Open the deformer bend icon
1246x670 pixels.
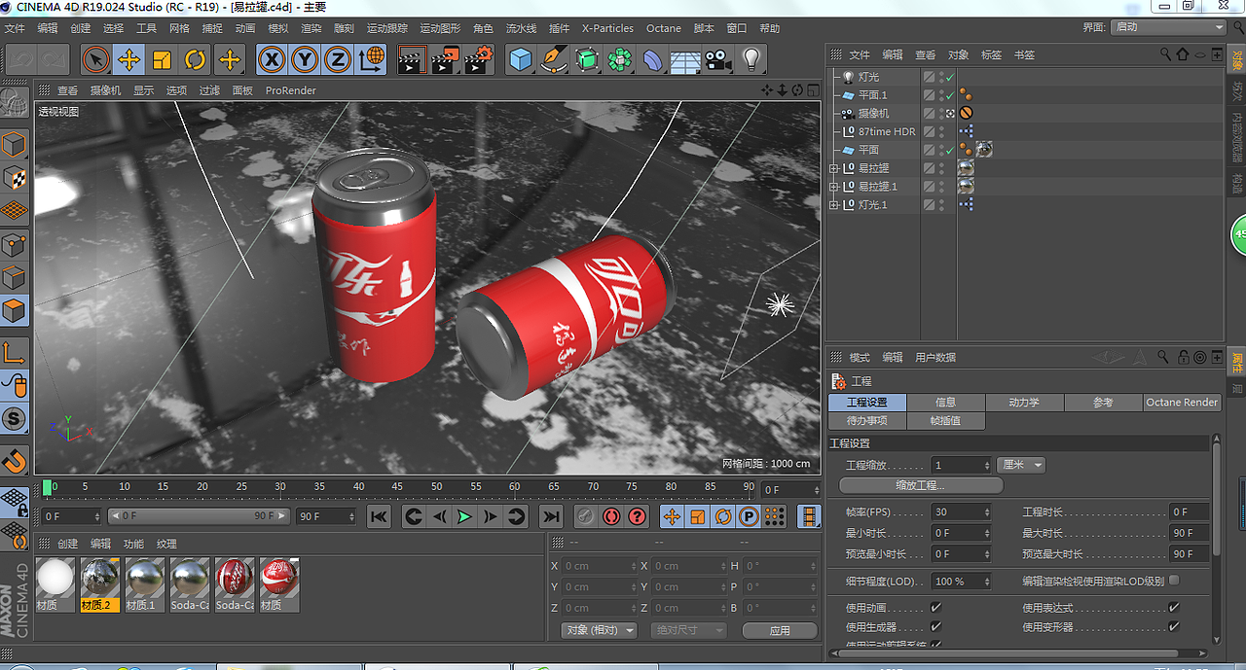click(652, 60)
